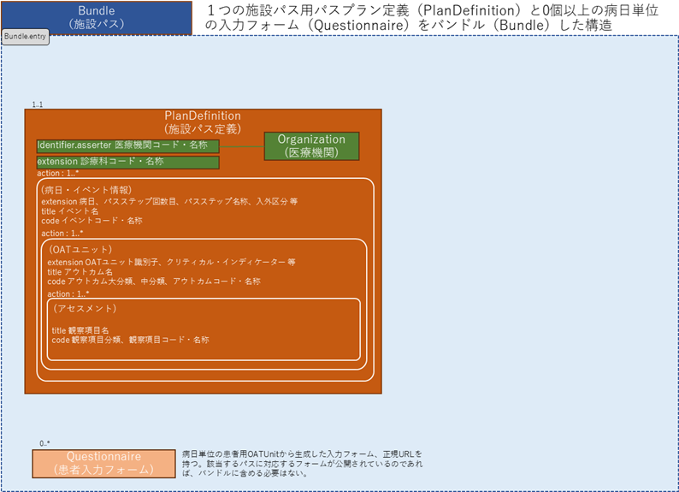Click the green Organization (医療機関) box

pyautogui.click(x=311, y=145)
